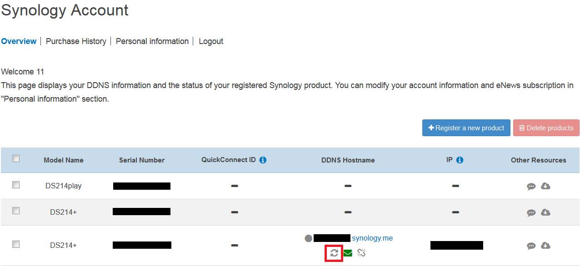Click the Serial Number column header
The height and width of the screenshot is (266, 580).
pyautogui.click(x=142, y=160)
